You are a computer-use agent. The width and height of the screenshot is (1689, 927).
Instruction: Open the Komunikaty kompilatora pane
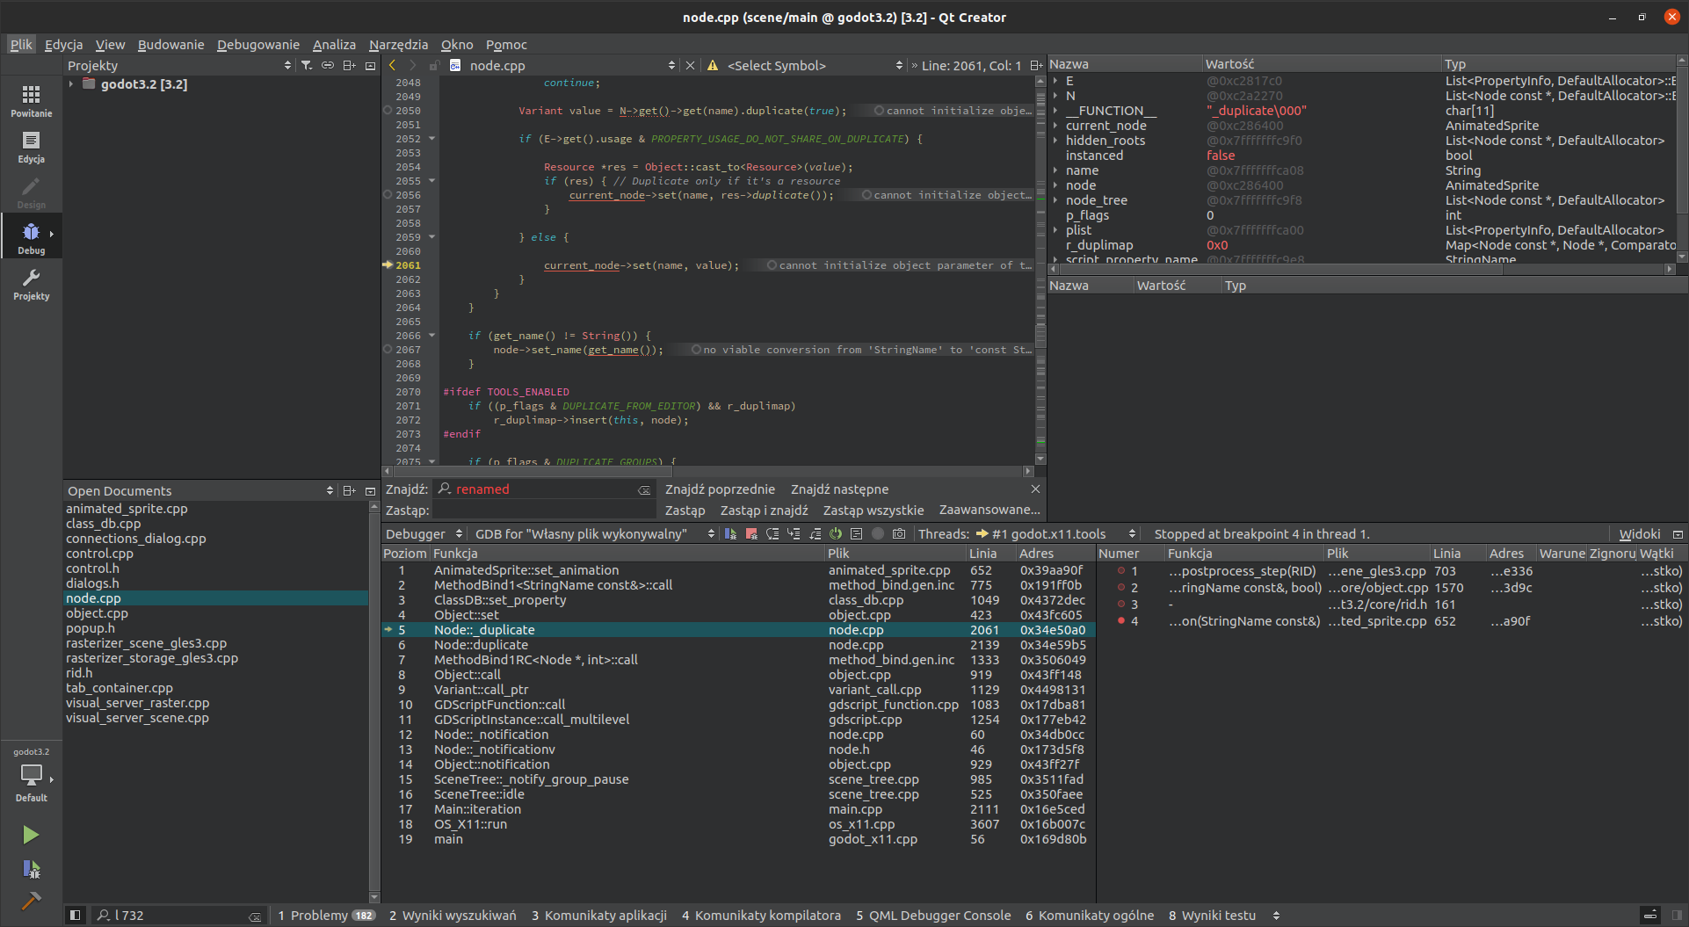(x=761, y=916)
